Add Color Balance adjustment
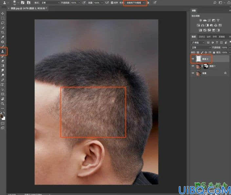This screenshot has width=231, height=195. [x=203, y=25]
